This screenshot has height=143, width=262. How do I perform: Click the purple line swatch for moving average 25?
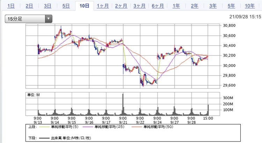coord(88,127)
